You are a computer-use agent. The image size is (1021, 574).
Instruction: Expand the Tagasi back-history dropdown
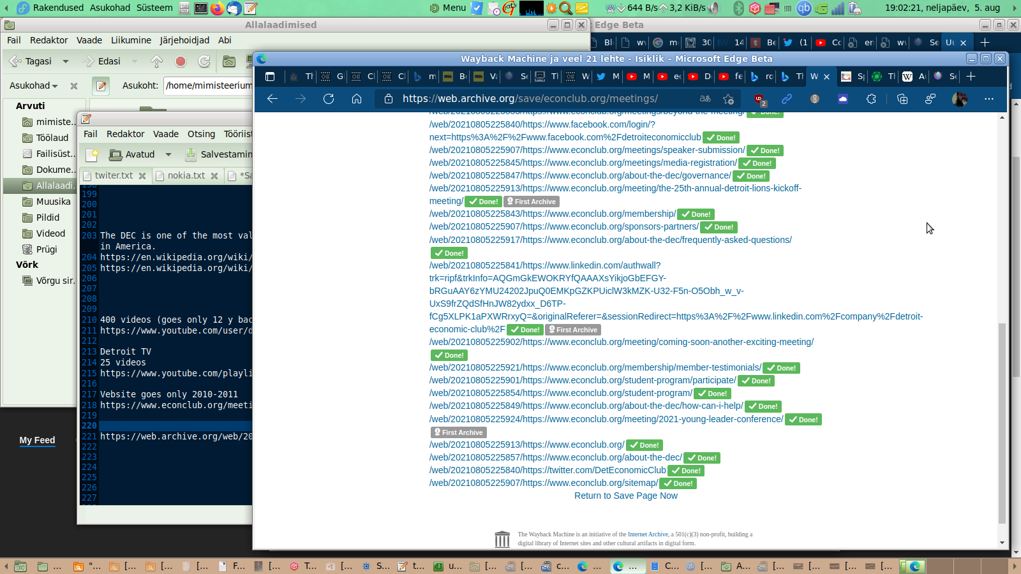pyautogui.click(x=65, y=61)
